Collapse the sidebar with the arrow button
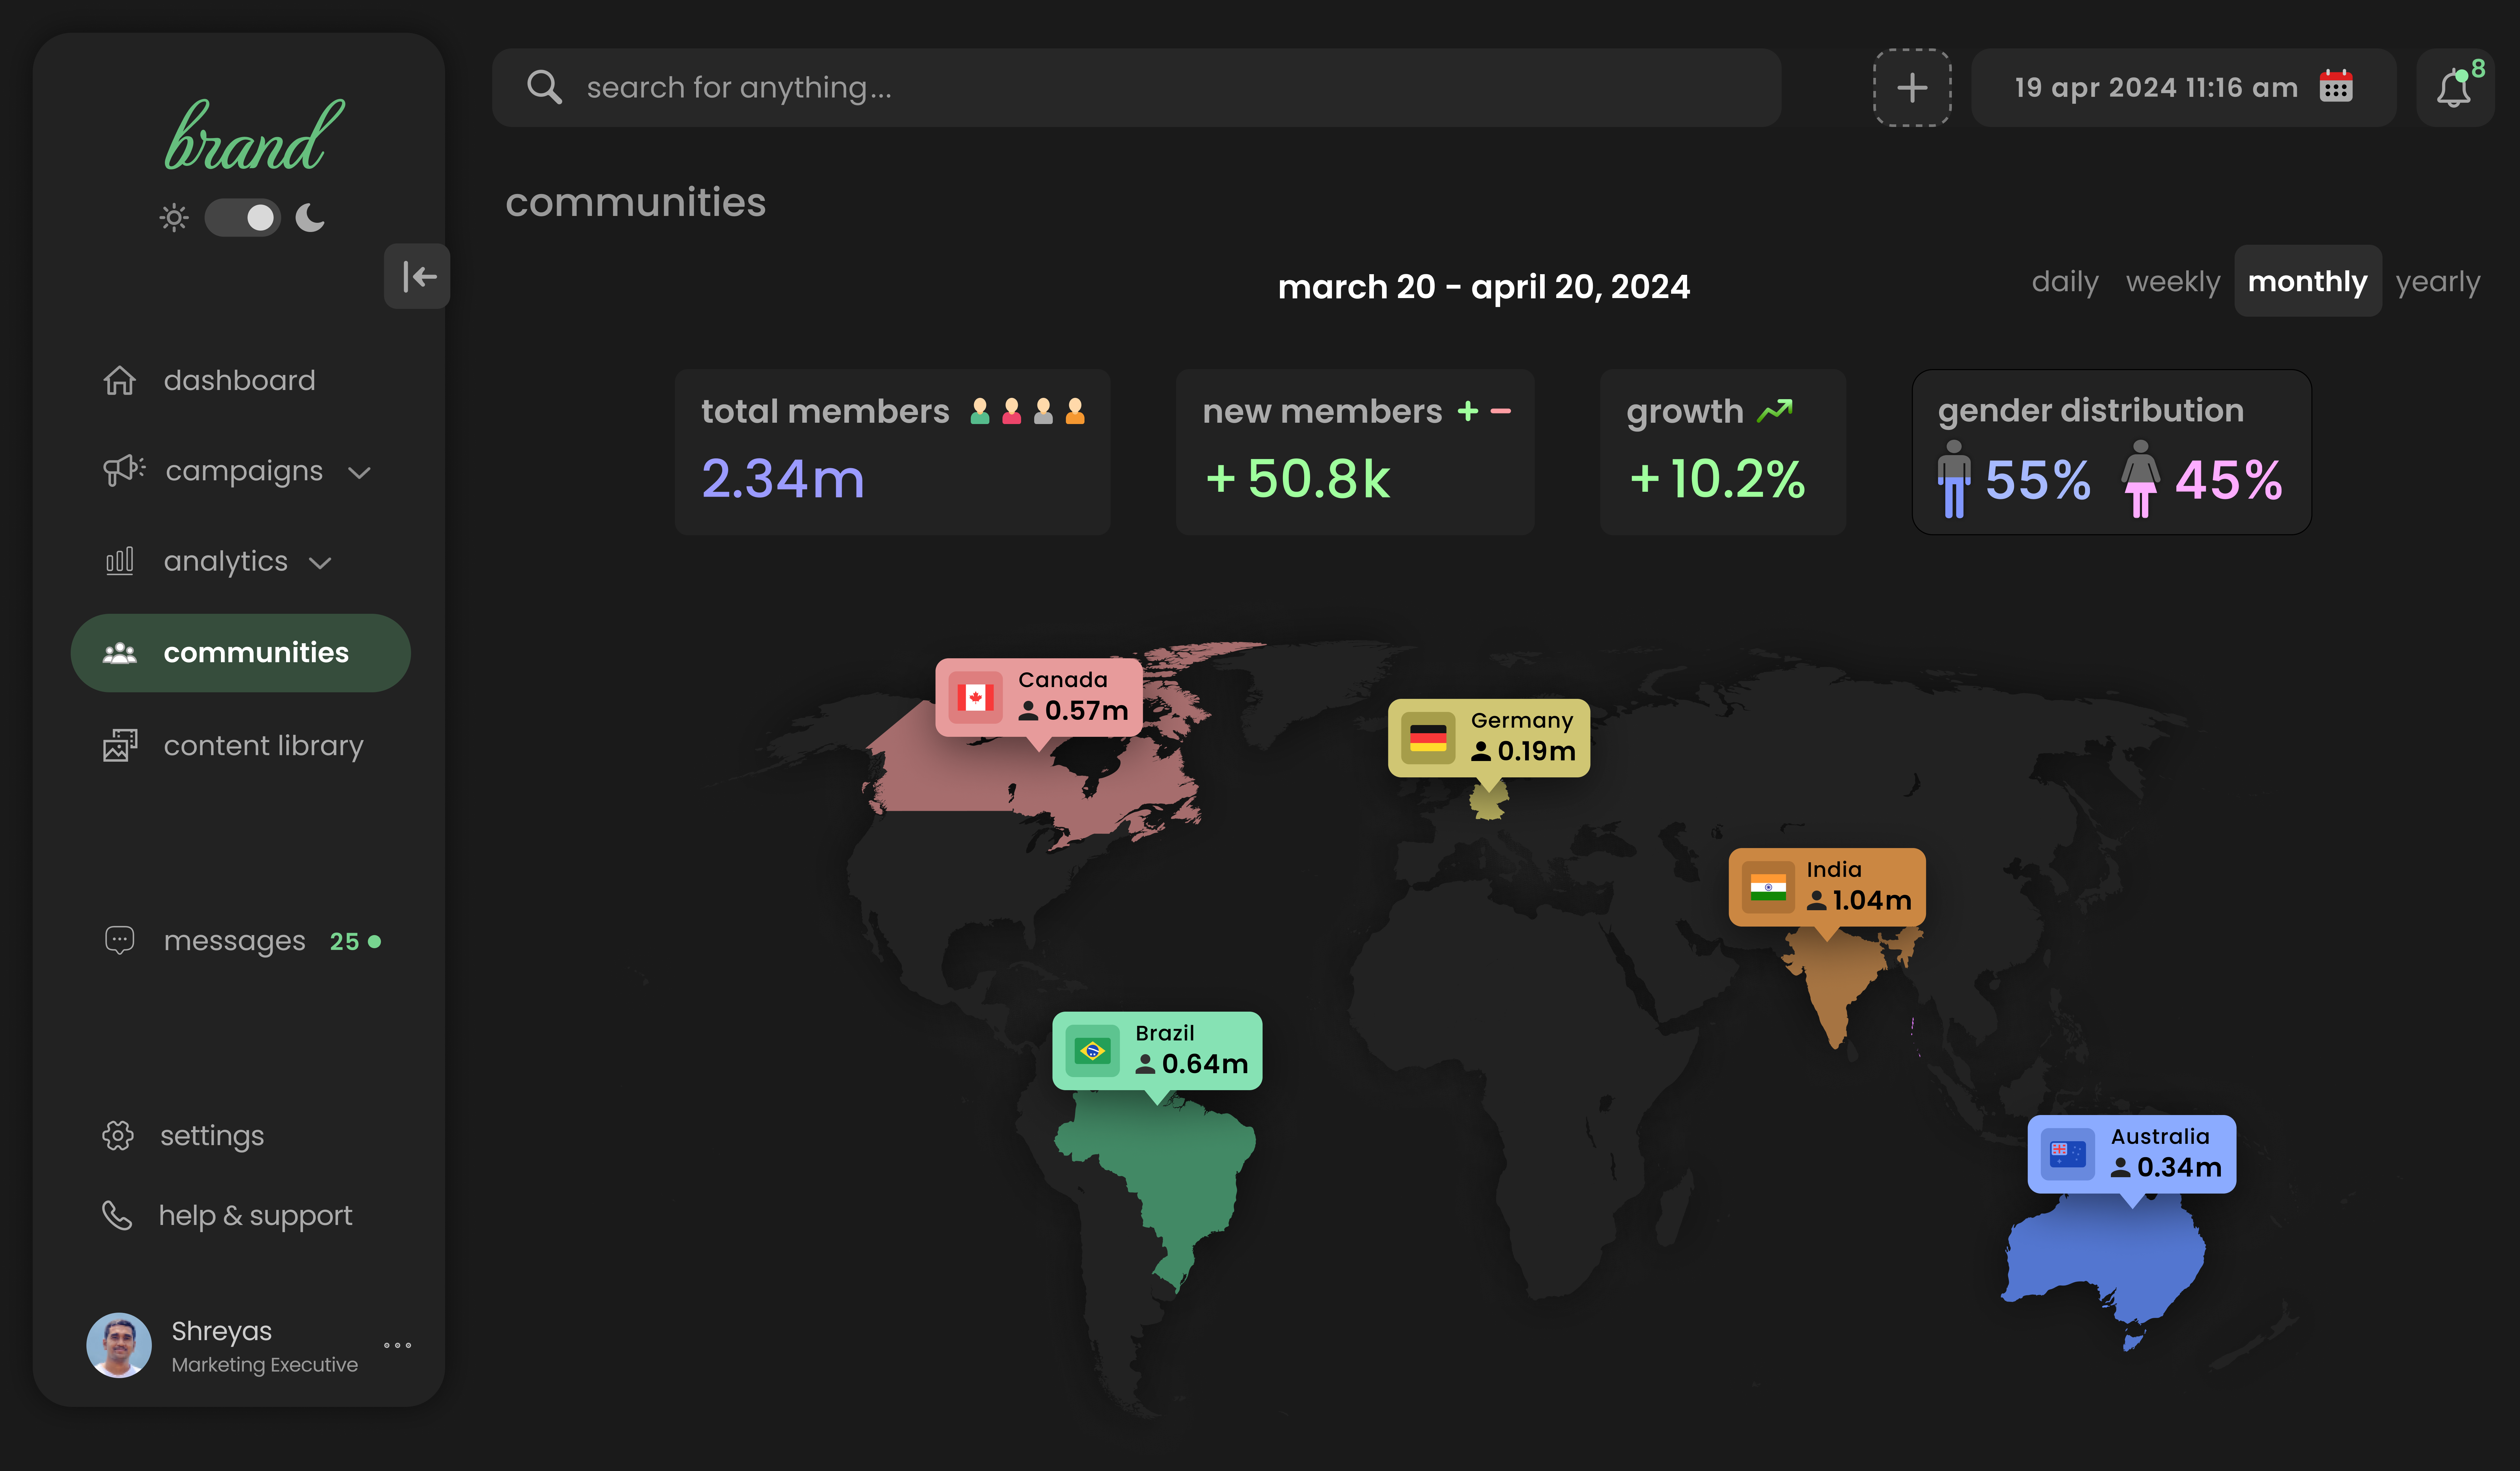Viewport: 2520px width, 1471px height. click(417, 276)
